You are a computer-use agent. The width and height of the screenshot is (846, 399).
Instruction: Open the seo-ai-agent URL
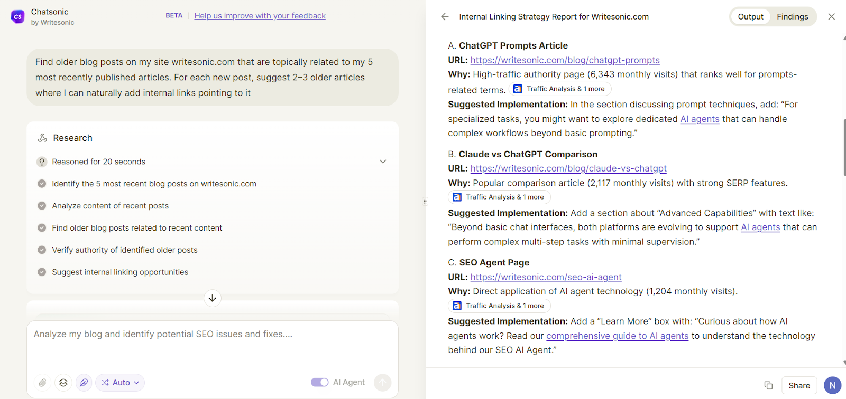point(546,277)
